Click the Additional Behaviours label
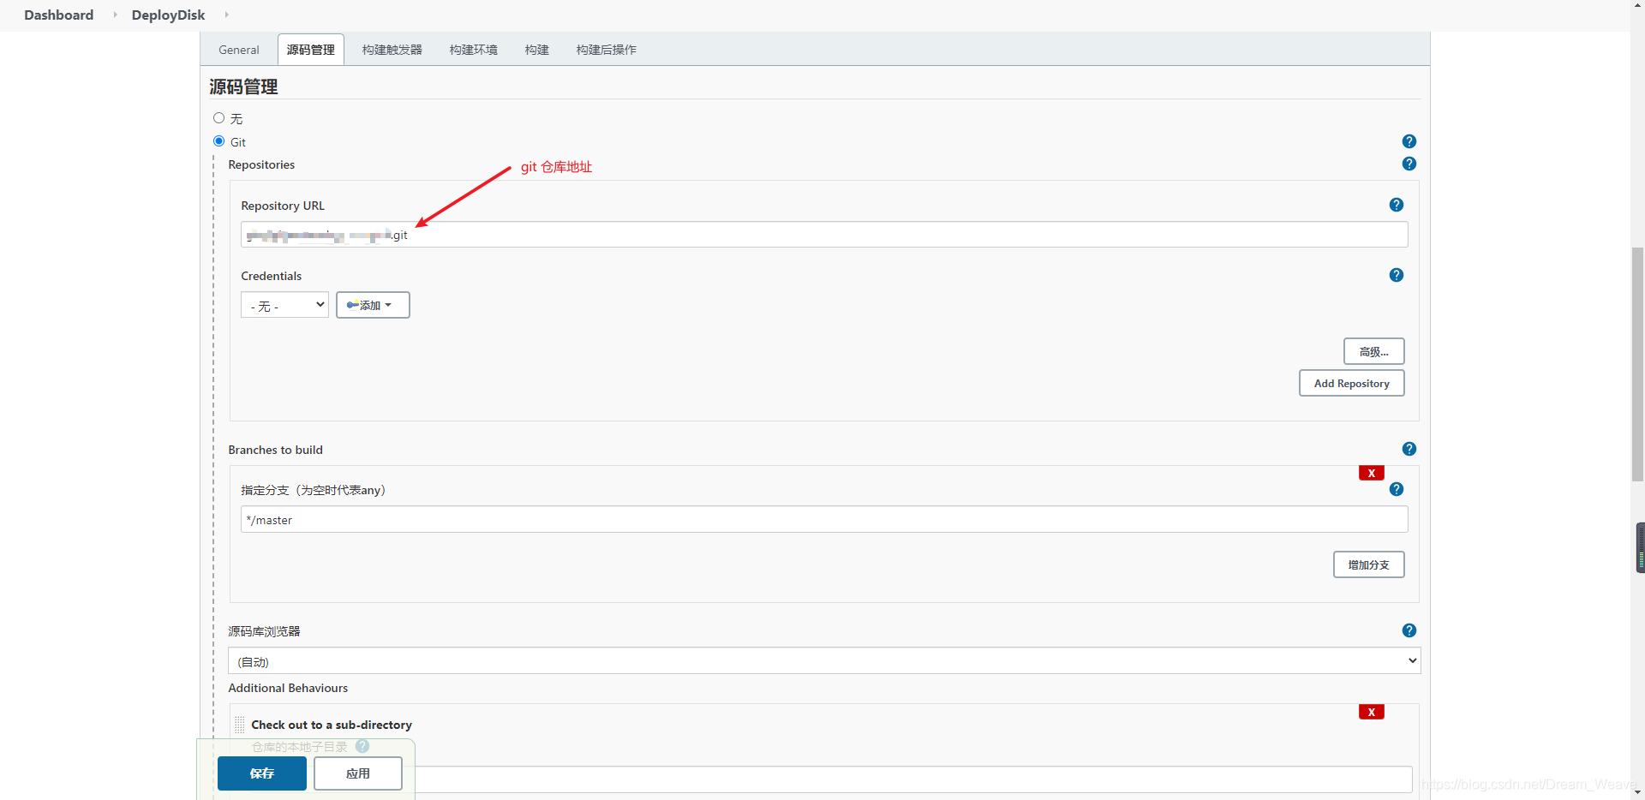The image size is (1645, 800). coord(288,688)
